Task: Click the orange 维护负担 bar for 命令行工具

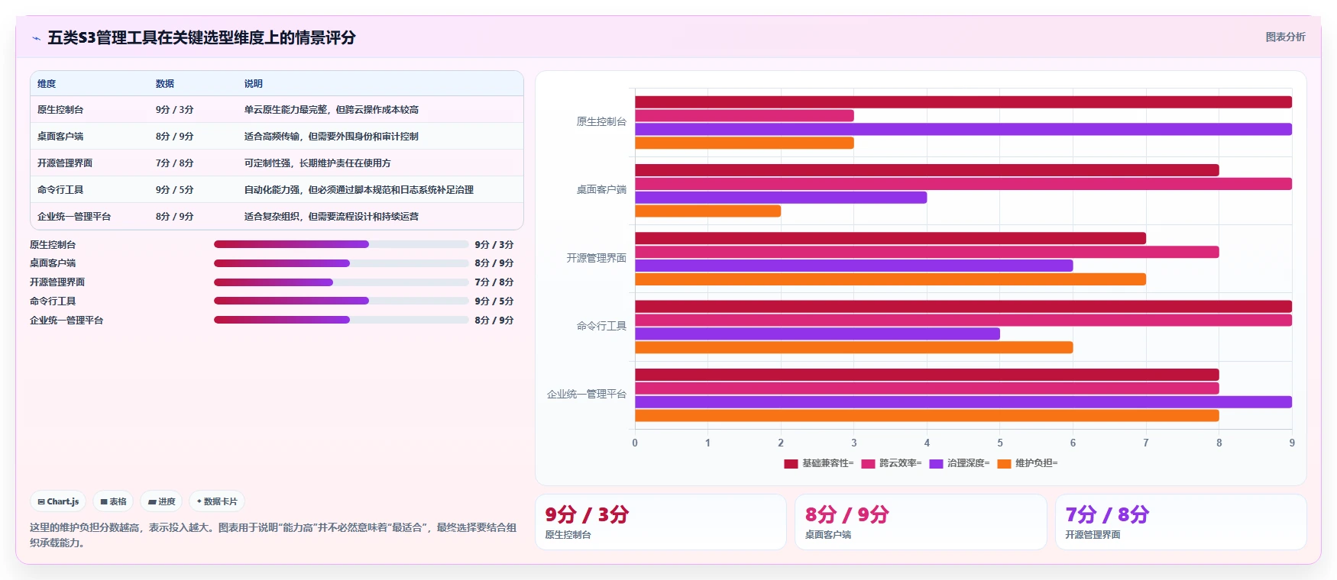Action: pos(854,347)
